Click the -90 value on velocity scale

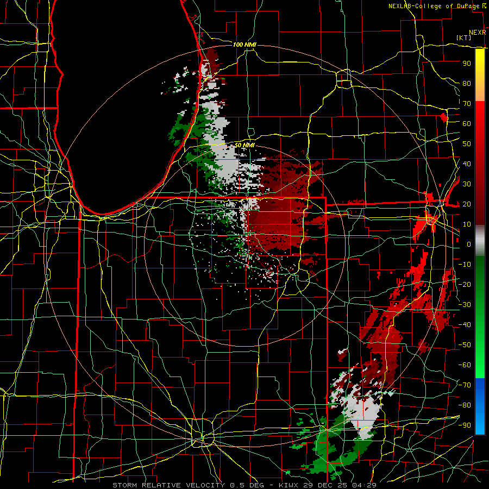pos(465,425)
